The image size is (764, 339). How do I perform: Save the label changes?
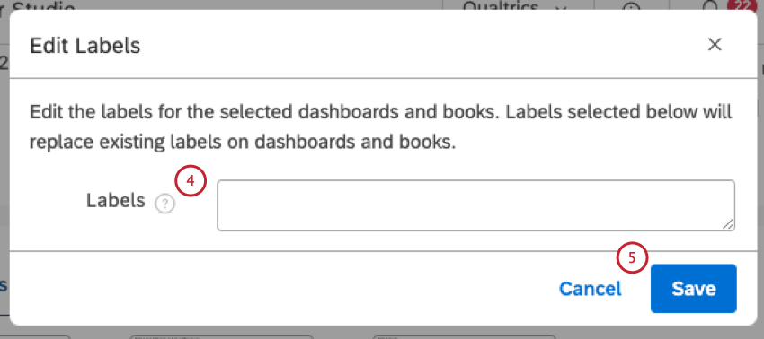(693, 289)
